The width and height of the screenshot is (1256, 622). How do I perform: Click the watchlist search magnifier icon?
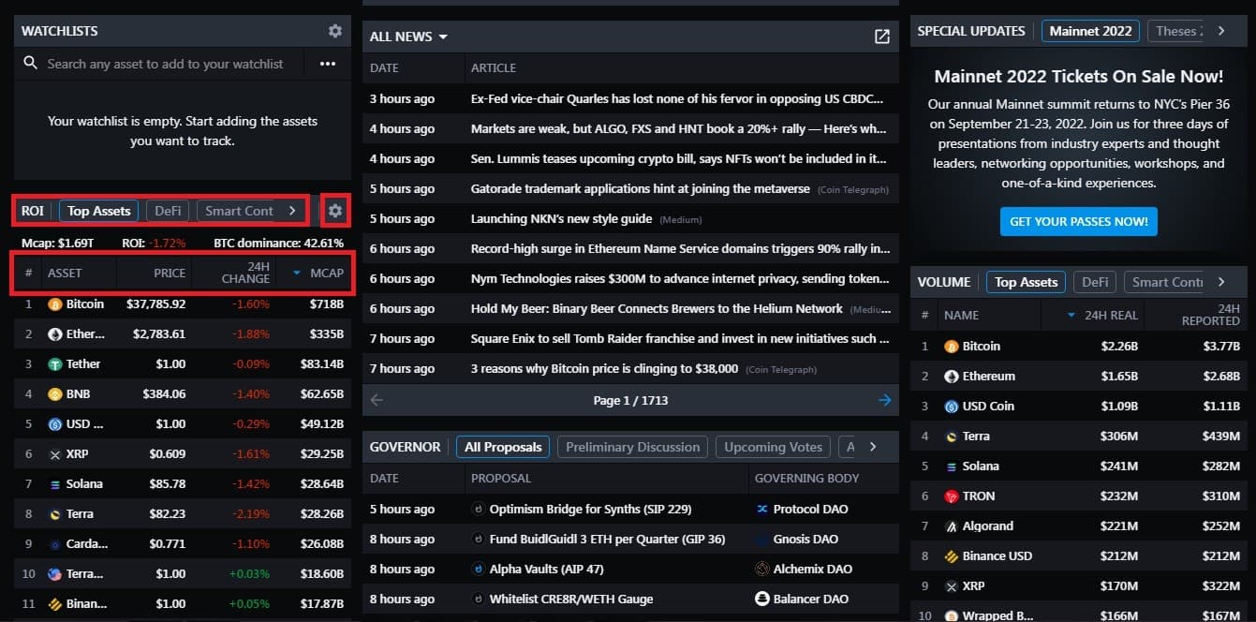[x=31, y=63]
